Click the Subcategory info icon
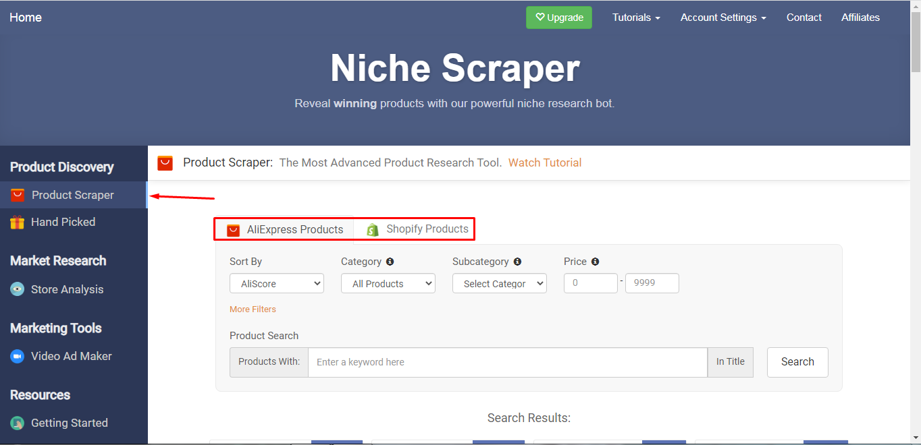921x445 pixels. tap(517, 262)
